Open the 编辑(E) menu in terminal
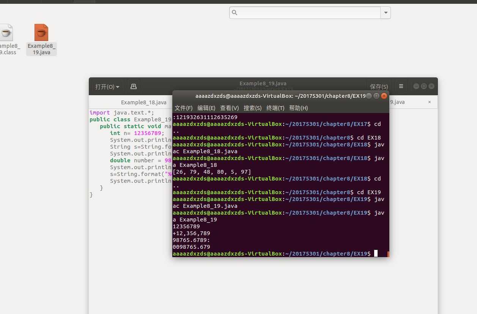 click(x=206, y=108)
